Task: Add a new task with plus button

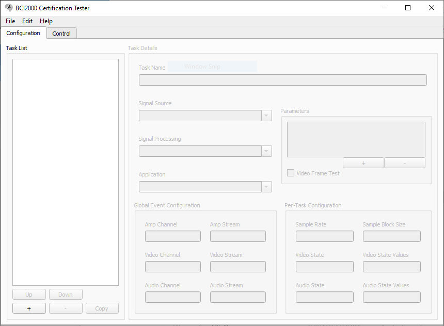Action: tap(29, 308)
